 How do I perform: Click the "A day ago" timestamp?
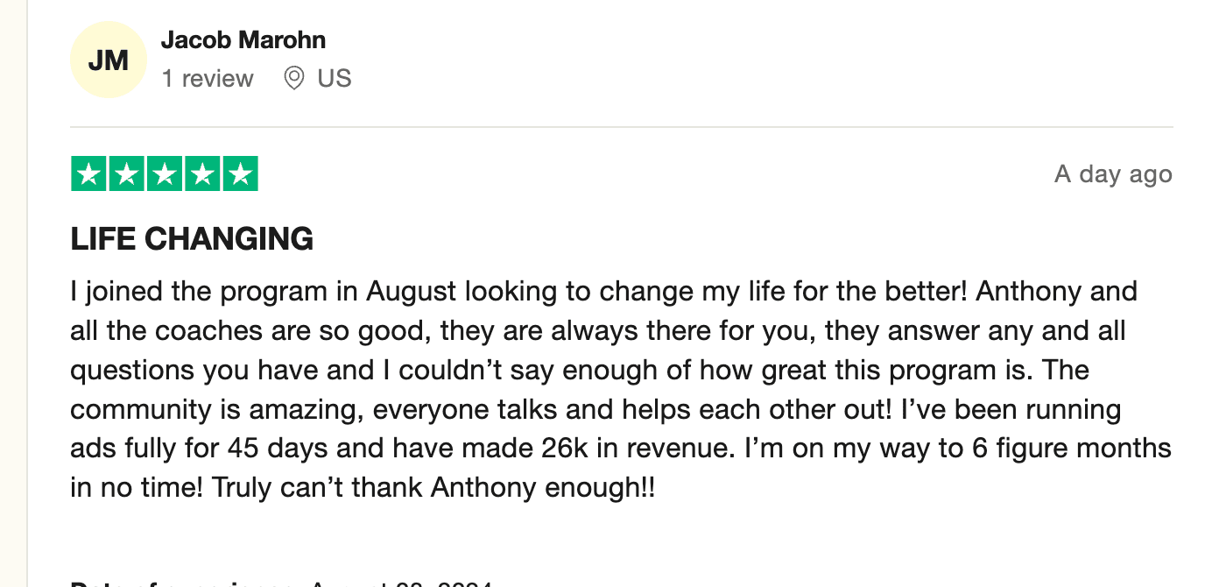click(1113, 173)
